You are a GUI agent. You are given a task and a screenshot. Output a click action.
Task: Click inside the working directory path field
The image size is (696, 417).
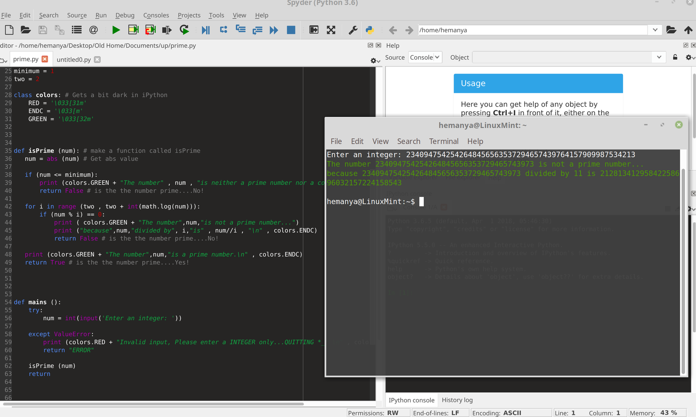point(529,30)
